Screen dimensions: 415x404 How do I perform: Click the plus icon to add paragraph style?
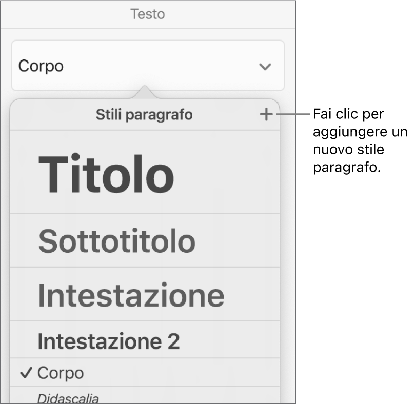(x=266, y=115)
